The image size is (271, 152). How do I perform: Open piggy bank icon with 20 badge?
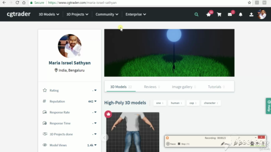coord(209,14)
